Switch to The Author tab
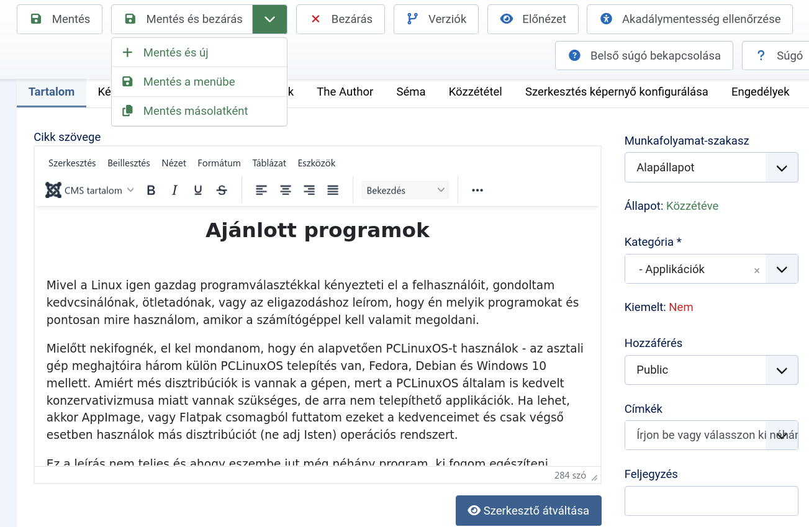Viewport: 809px width, 527px height. point(345,92)
